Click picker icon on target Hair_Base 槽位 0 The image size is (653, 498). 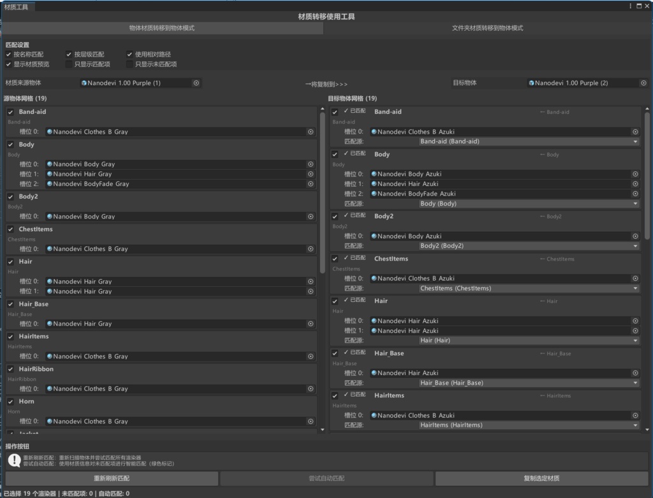pyautogui.click(x=635, y=373)
